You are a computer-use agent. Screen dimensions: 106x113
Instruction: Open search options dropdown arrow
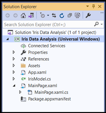pos(102,24)
